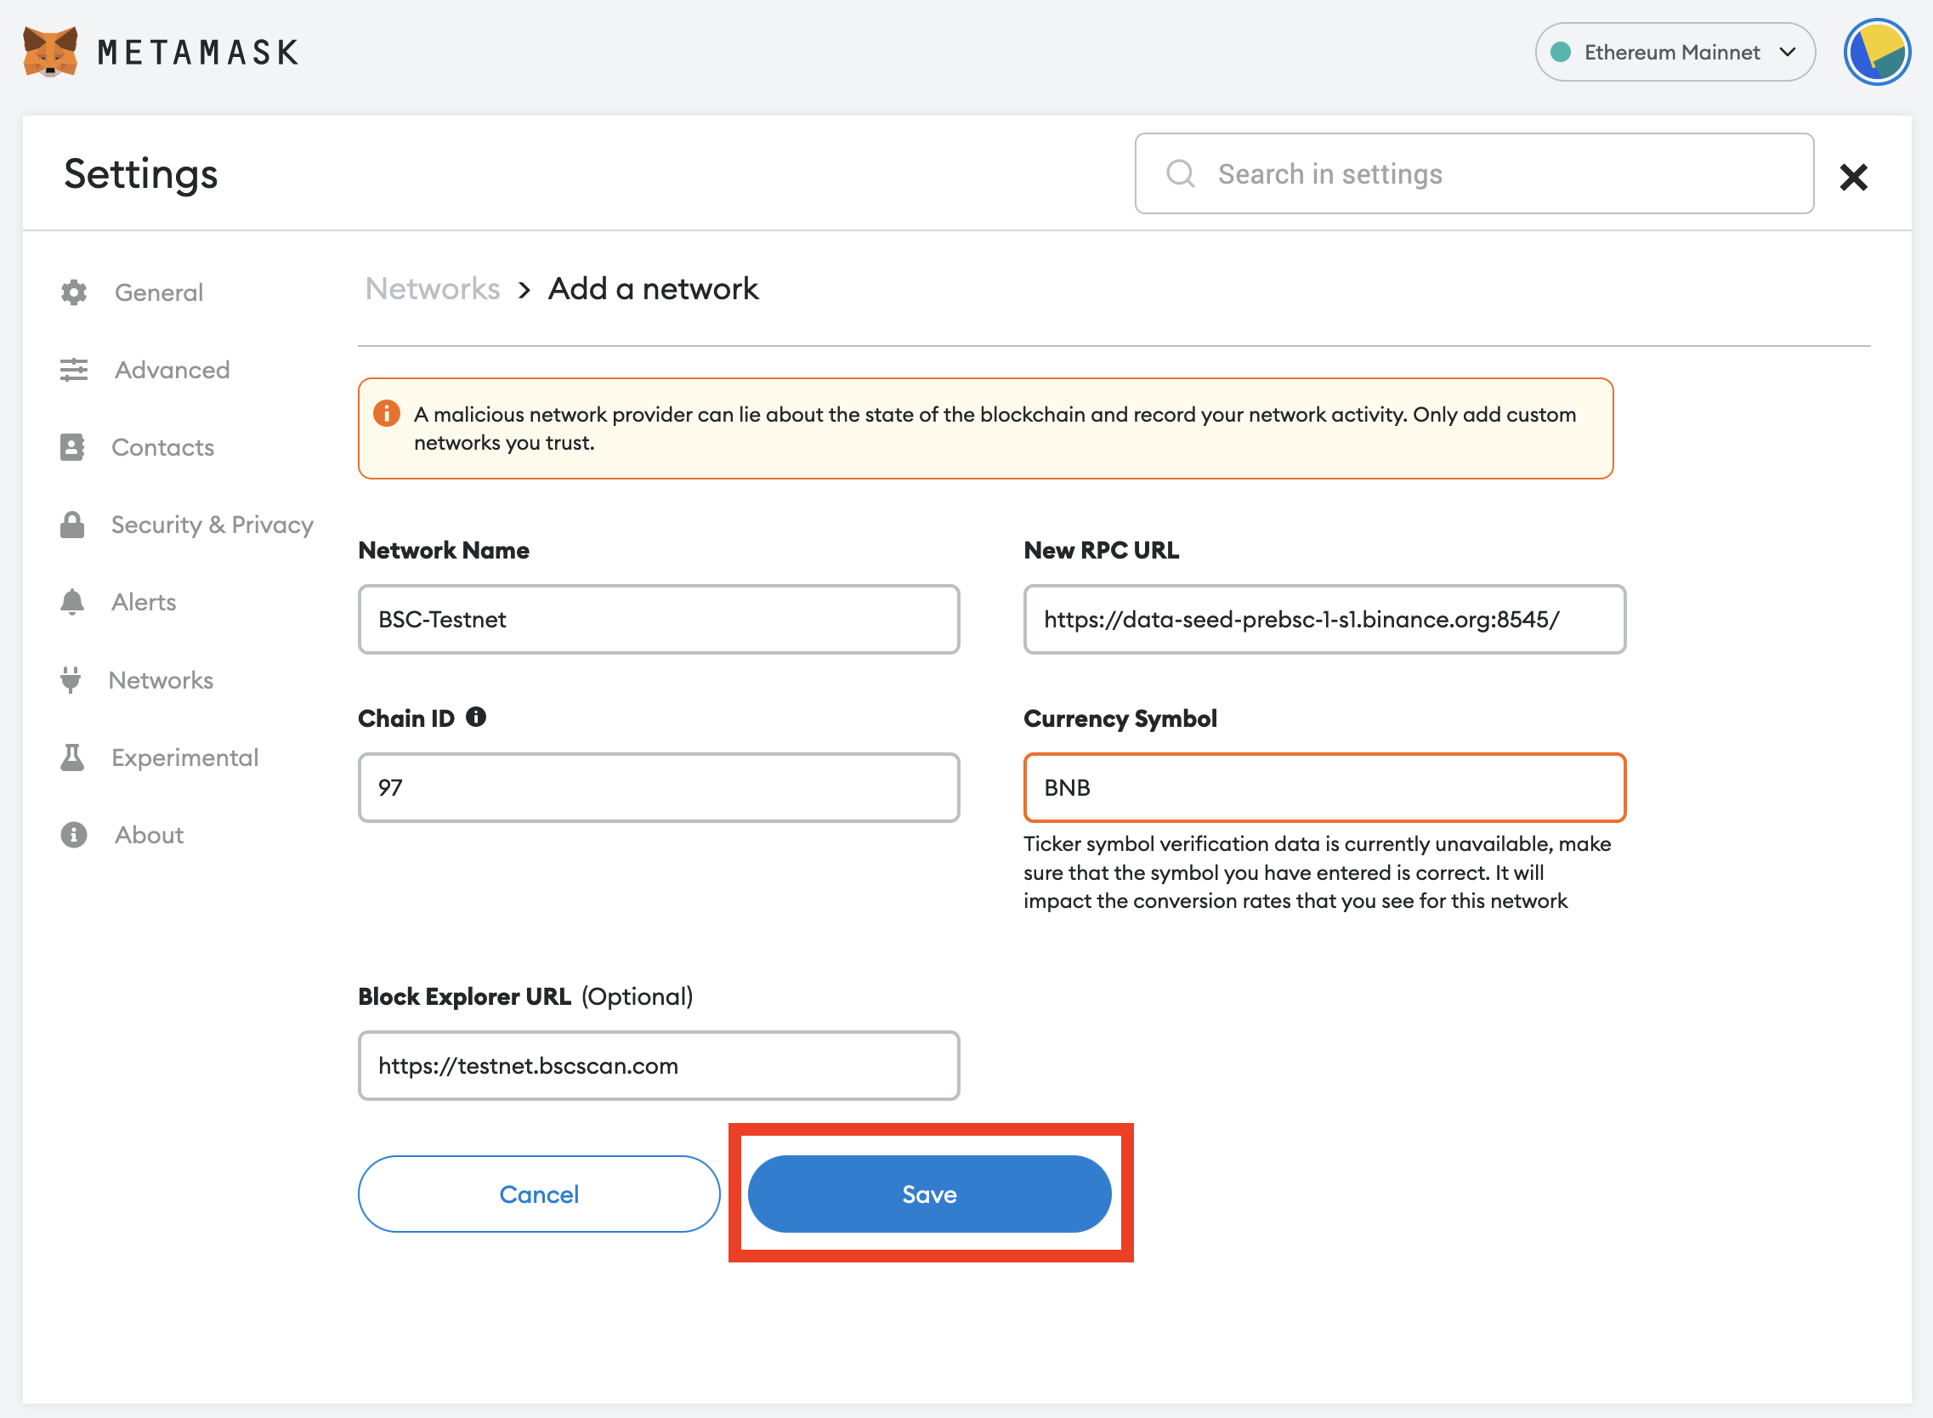1933x1418 pixels.
Task: Open Security & Privacy settings tab
Action: click(x=186, y=525)
